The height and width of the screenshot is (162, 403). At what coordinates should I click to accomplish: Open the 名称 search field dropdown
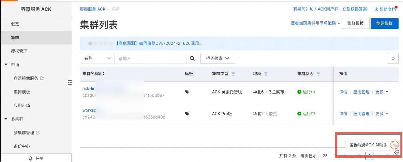coord(97,58)
